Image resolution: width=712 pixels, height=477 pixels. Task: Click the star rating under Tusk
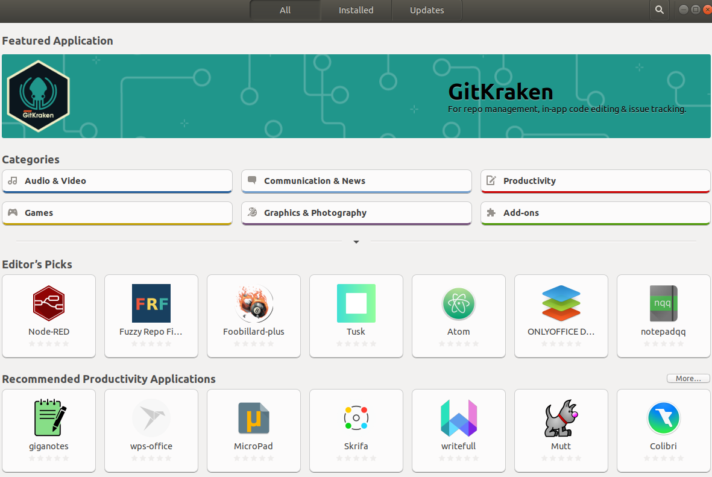[x=356, y=344]
